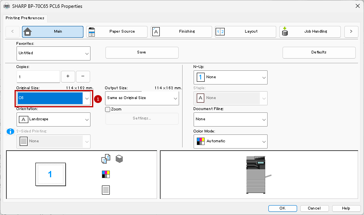Screen dimensions: 364x215
Task: Confirm settings with OK button
Action: click(283, 208)
